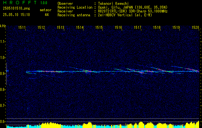Click the 2505101510.png filename
Image resolution: width=202 pixels, height=128 pixels.
pos(16,8)
